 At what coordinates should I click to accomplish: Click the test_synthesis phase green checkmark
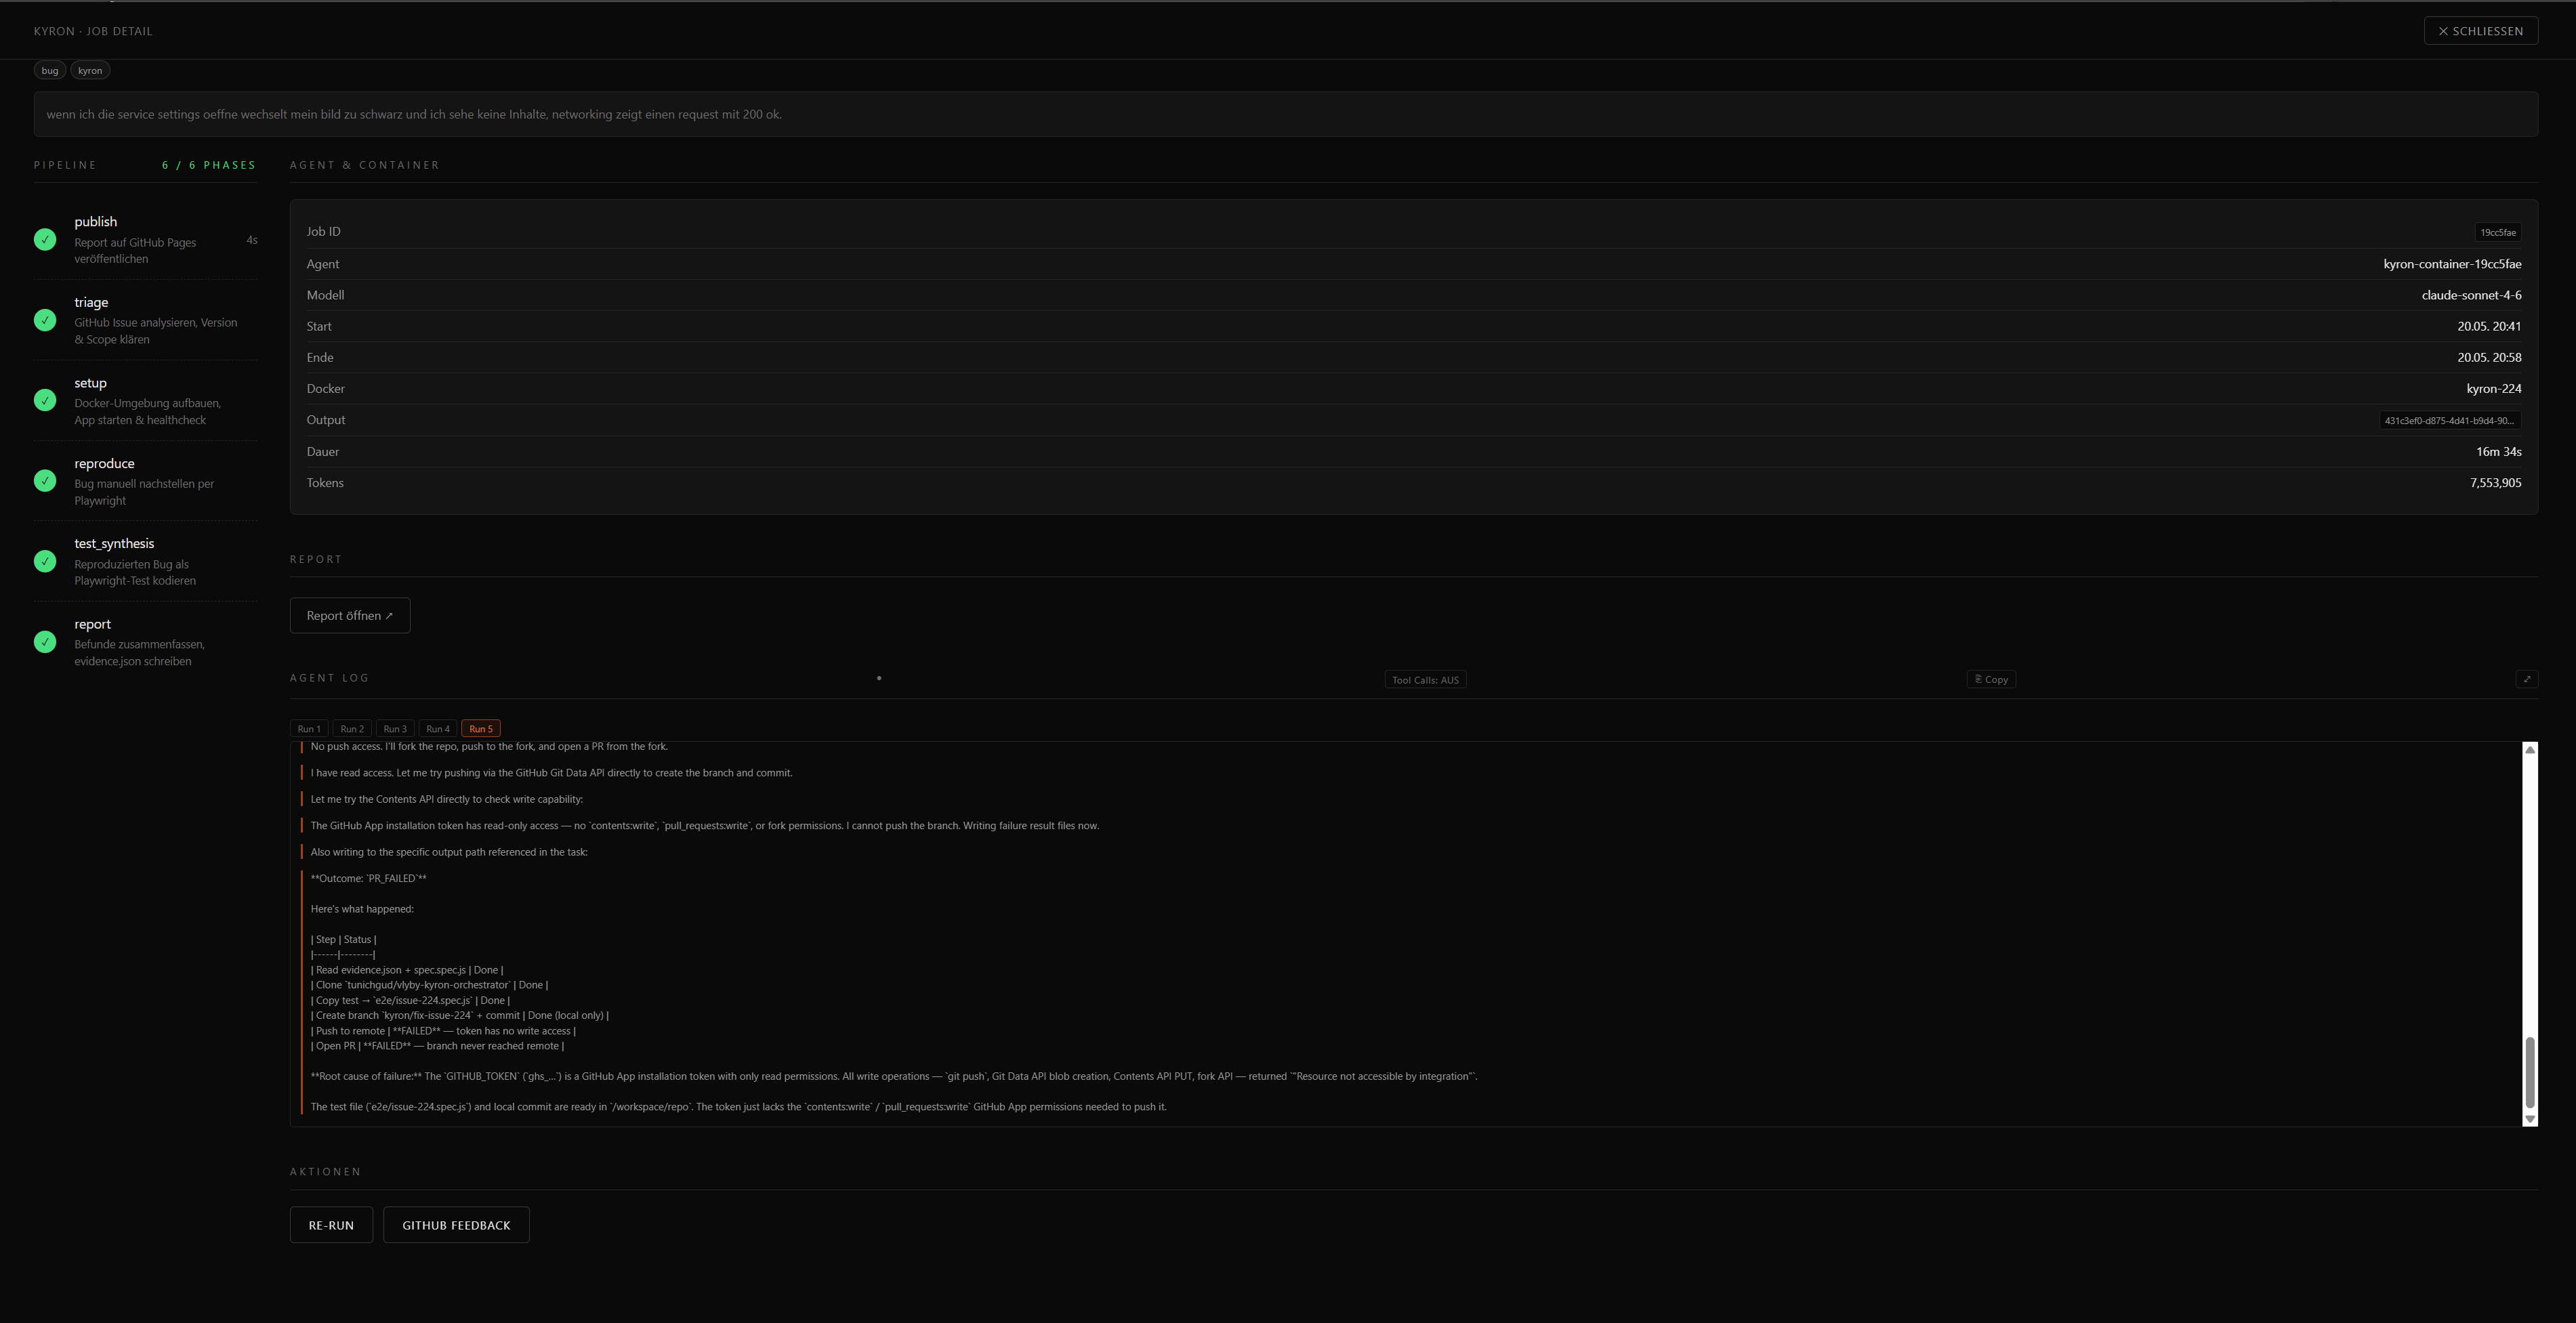pos(45,561)
